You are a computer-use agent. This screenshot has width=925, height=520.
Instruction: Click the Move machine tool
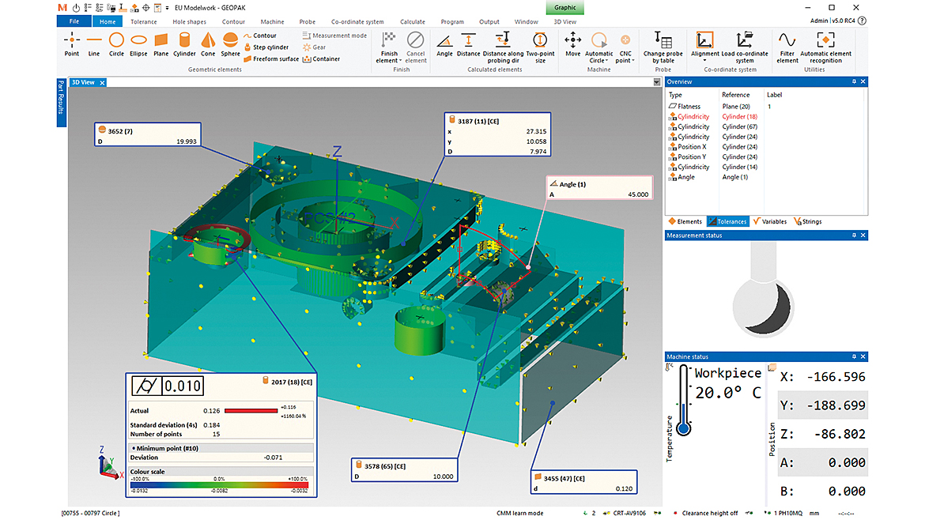[x=573, y=45]
